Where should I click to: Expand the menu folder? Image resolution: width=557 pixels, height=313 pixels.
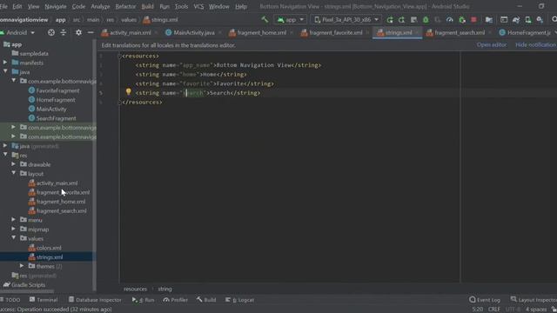tap(14, 220)
